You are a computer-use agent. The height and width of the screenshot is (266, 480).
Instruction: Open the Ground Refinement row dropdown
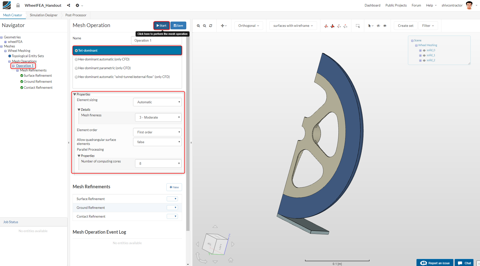[x=172, y=208]
